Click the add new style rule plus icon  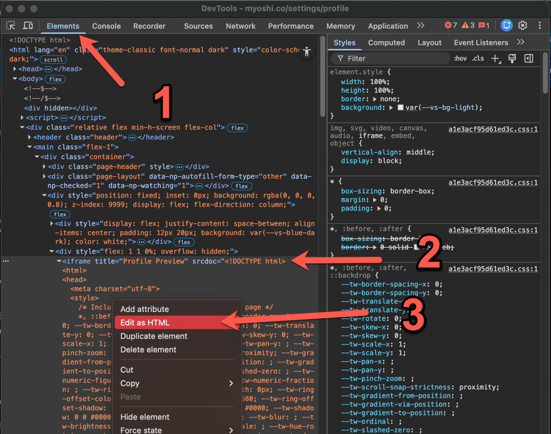tap(495, 59)
